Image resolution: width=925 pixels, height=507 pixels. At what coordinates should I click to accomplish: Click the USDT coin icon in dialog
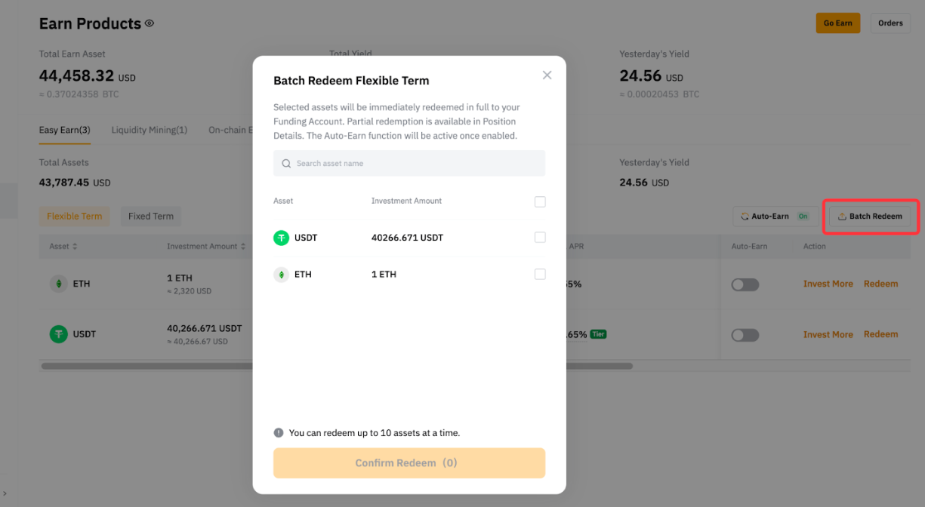click(x=281, y=238)
